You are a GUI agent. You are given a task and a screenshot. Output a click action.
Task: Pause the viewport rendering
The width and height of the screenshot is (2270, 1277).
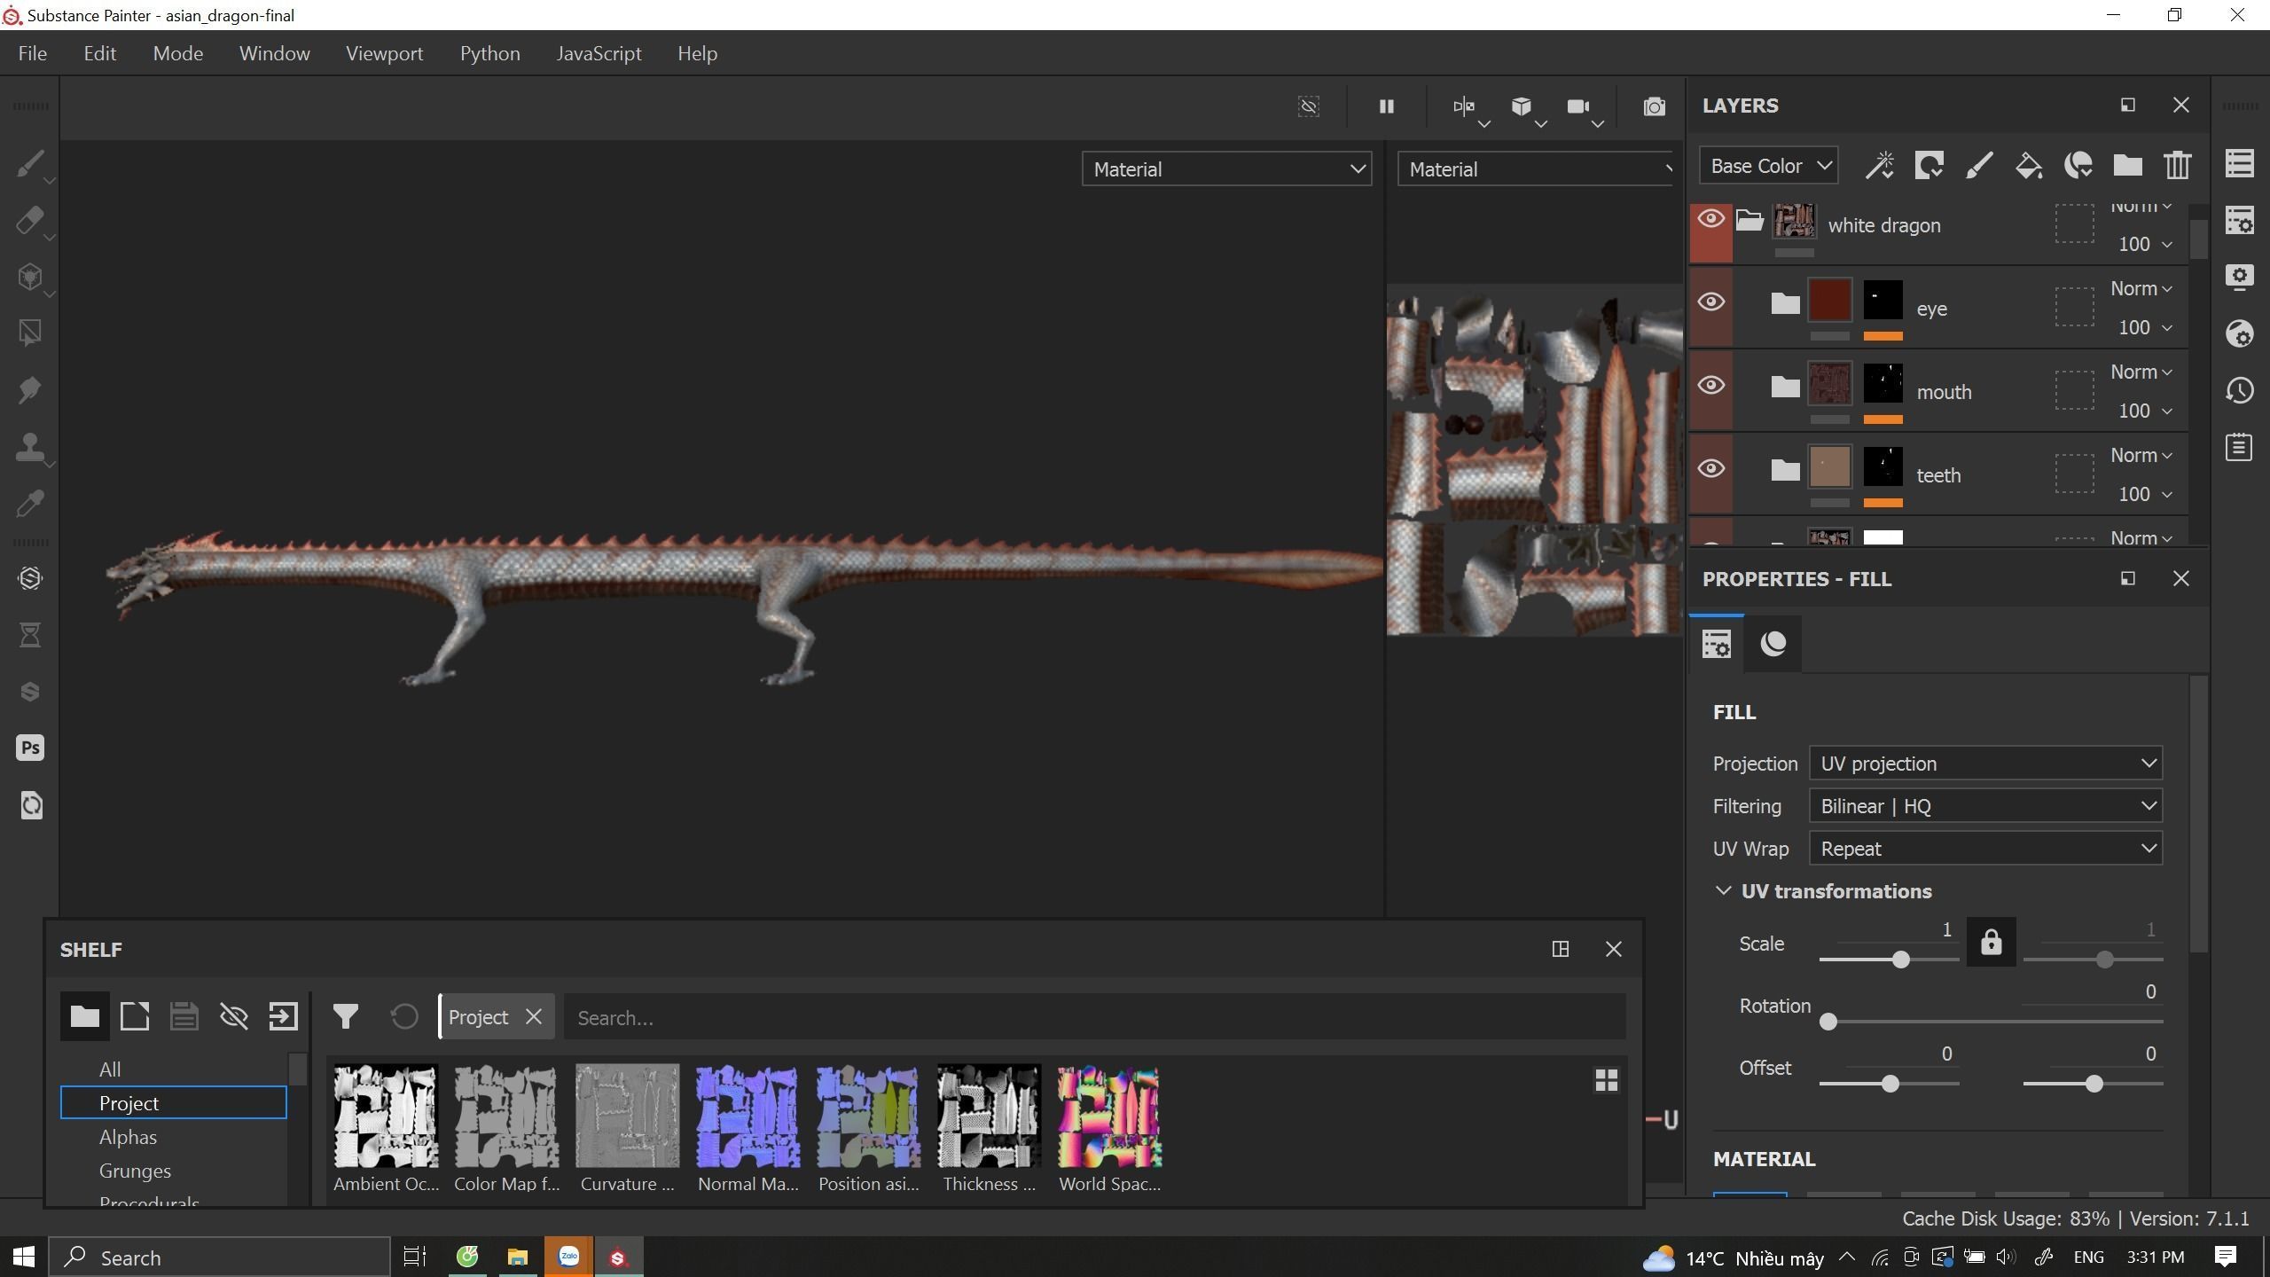1386,107
